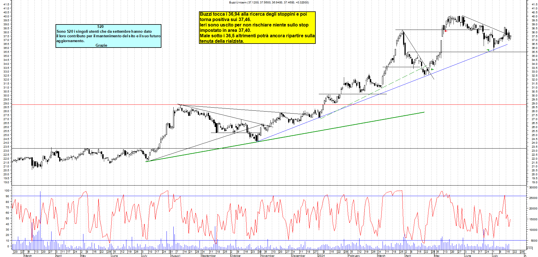538x257 pixels.
Task: Click the 50 oscillator scale label
Action: [7, 218]
